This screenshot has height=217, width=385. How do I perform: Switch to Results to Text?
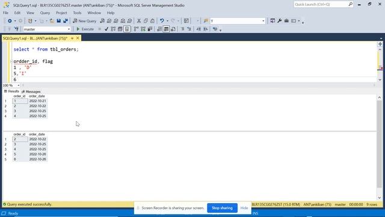159,29
